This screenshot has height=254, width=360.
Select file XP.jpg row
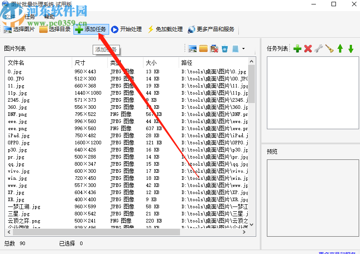pos(127,192)
